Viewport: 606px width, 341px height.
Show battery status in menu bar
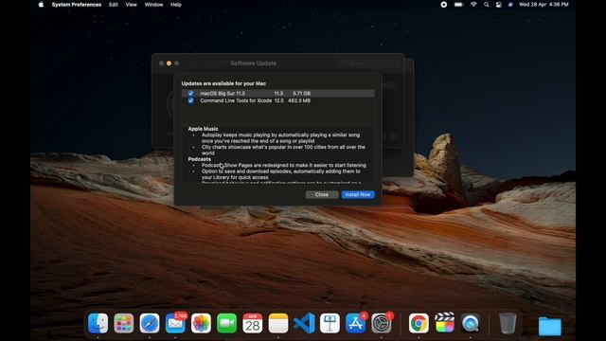458,5
